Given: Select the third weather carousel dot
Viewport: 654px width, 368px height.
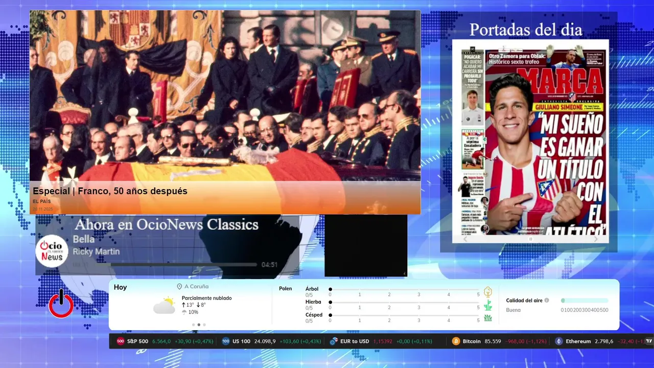Looking at the screenshot, I should (x=204, y=325).
